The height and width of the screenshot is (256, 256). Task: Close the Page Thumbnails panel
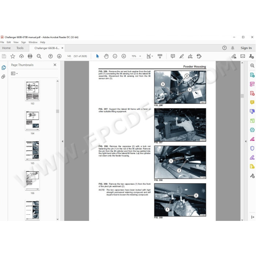click(x=55, y=65)
